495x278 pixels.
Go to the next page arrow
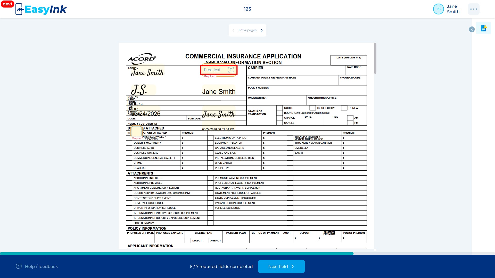point(261,30)
